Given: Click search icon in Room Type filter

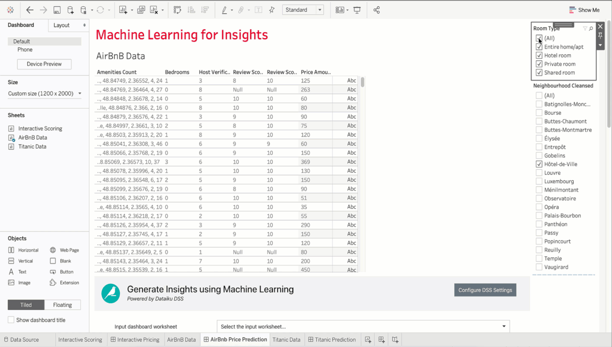Looking at the screenshot, I should pos(591,29).
